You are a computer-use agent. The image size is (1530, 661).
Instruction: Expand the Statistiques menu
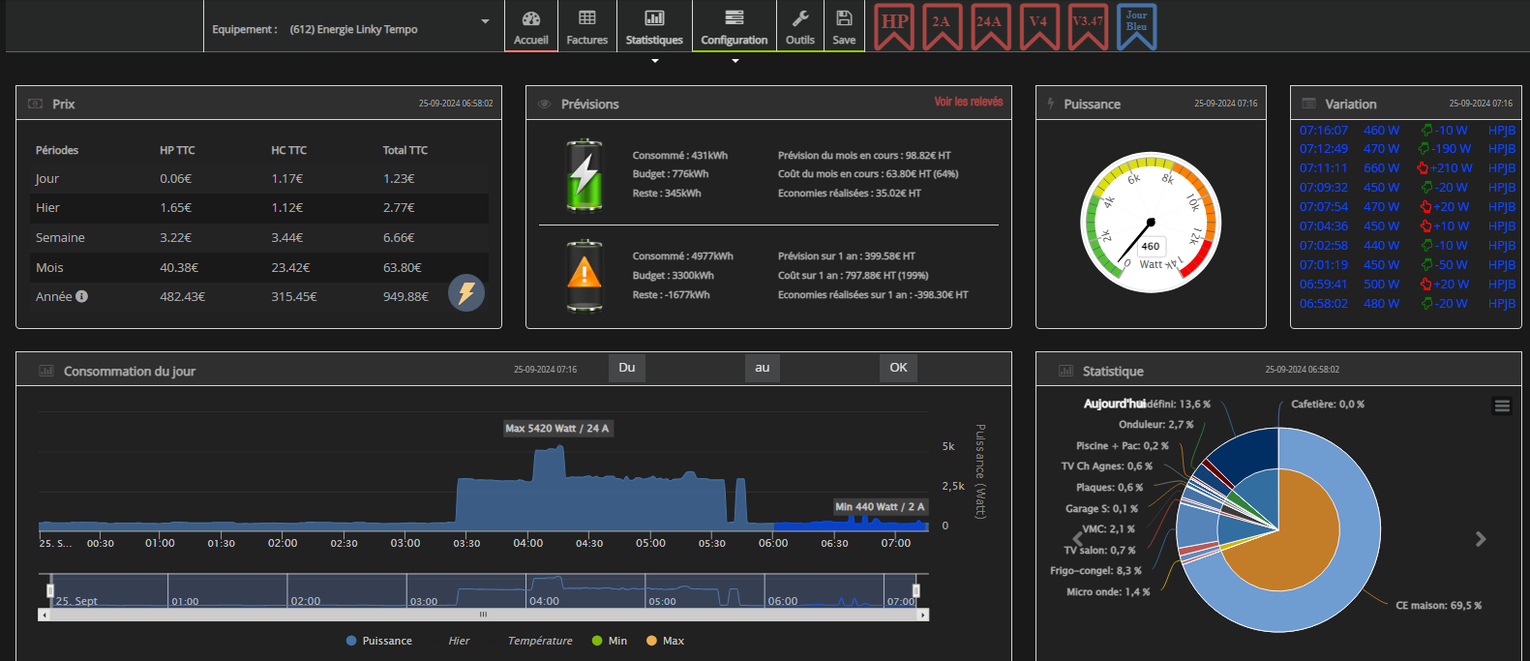(654, 27)
